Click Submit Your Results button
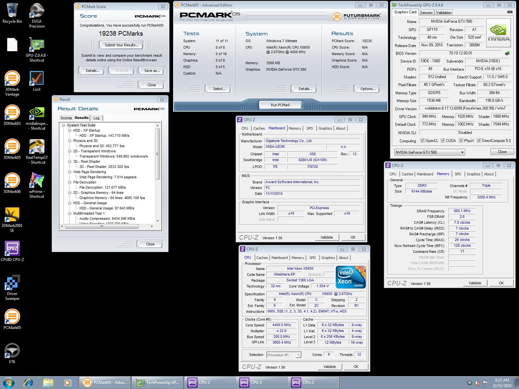Screen dimensions: 519x389 [x=122, y=45]
